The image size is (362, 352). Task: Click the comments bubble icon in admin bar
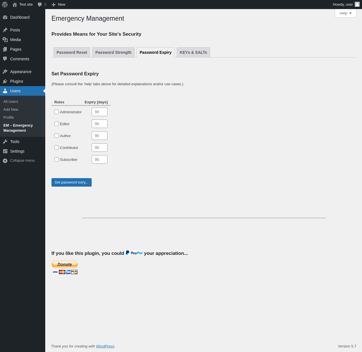click(x=40, y=5)
